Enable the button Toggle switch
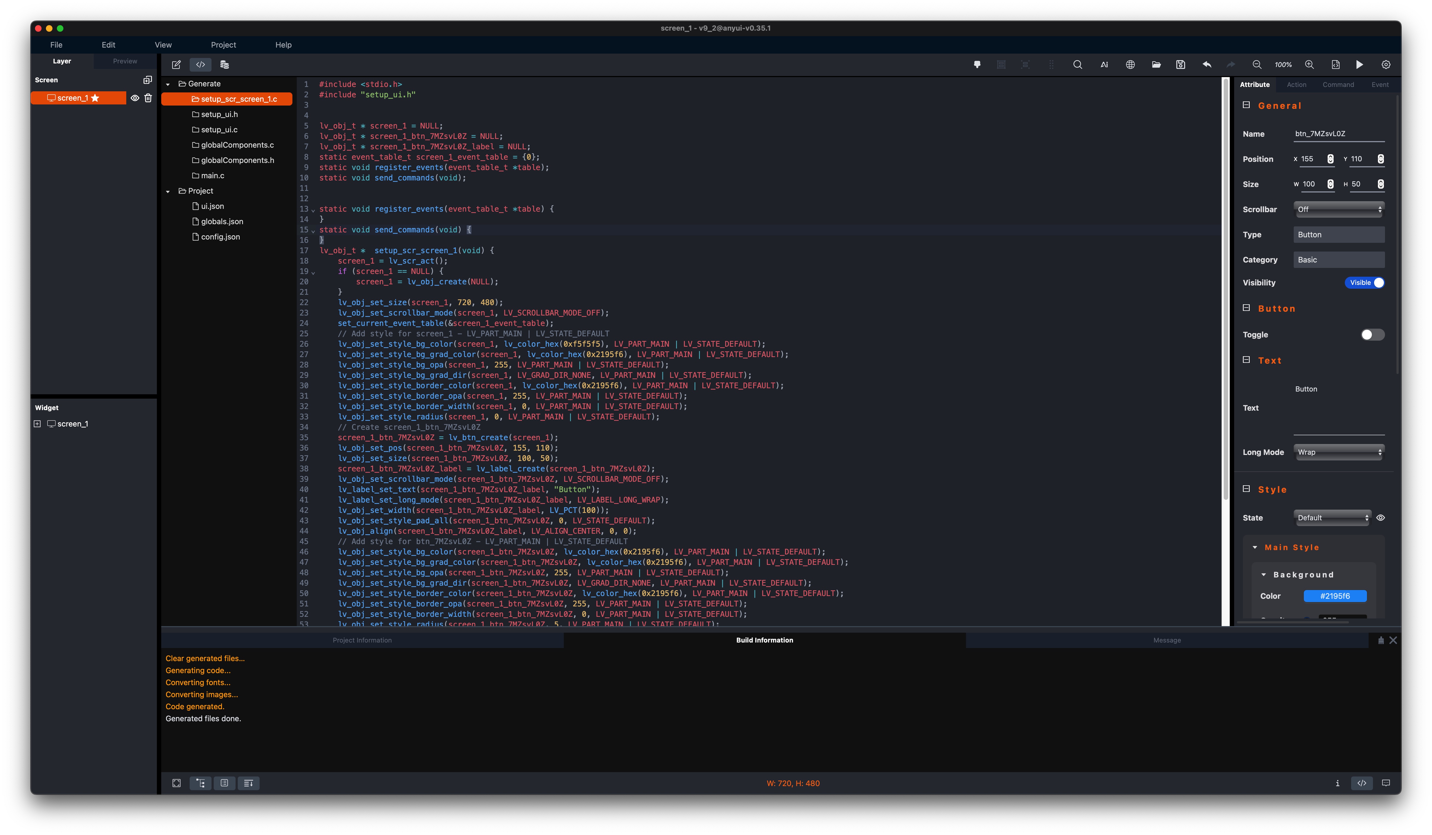Viewport: 1432px width, 835px height. pos(1372,335)
